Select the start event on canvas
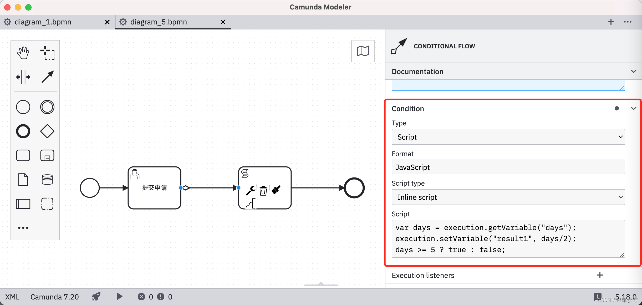 pos(90,188)
